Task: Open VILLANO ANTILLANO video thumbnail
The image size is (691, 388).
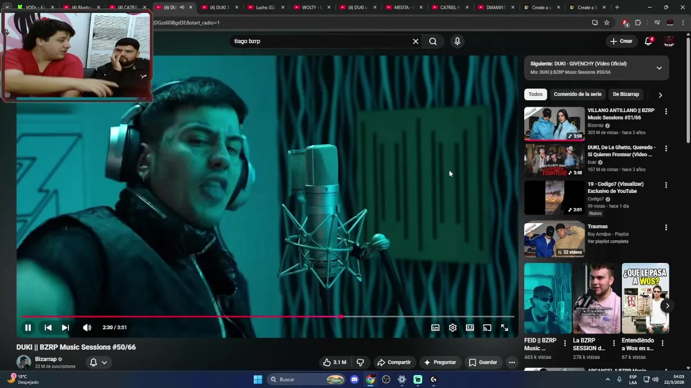Action: [x=554, y=123]
